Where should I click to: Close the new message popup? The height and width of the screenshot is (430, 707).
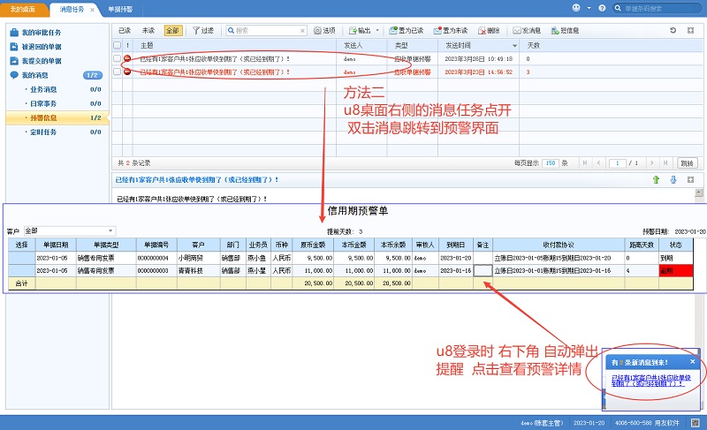(x=693, y=361)
